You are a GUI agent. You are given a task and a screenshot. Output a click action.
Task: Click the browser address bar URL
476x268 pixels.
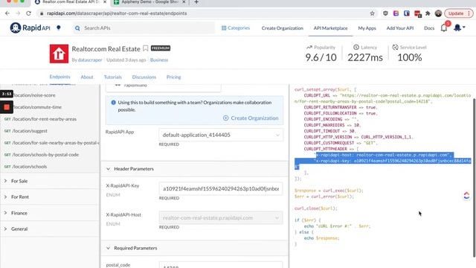coord(117,13)
